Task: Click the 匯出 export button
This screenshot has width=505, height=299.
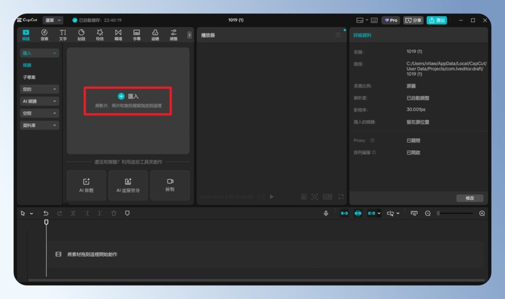Action: pos(436,20)
